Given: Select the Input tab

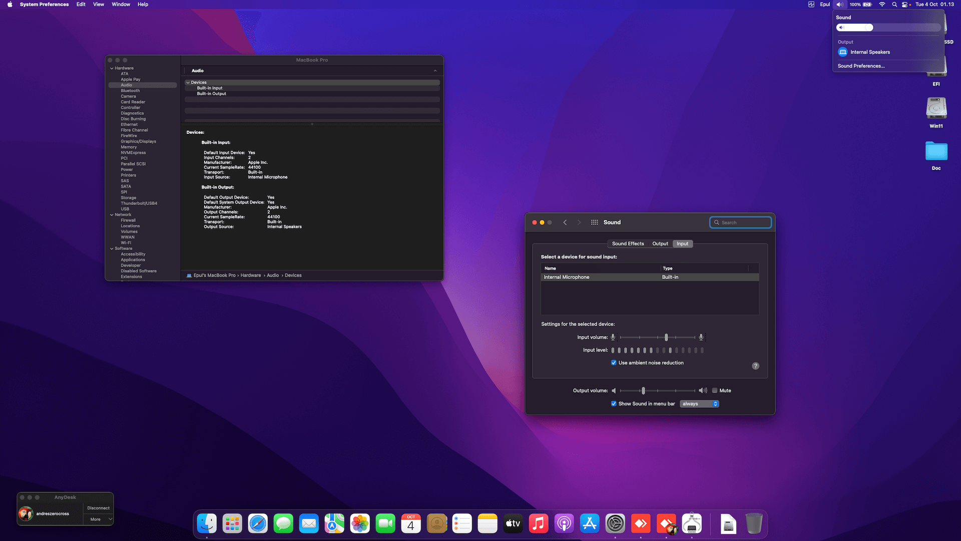Looking at the screenshot, I should pyautogui.click(x=683, y=244).
